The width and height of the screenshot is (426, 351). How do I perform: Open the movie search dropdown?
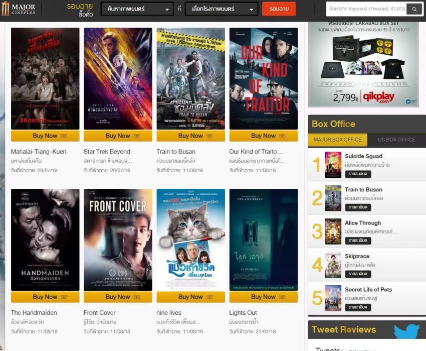coord(137,9)
